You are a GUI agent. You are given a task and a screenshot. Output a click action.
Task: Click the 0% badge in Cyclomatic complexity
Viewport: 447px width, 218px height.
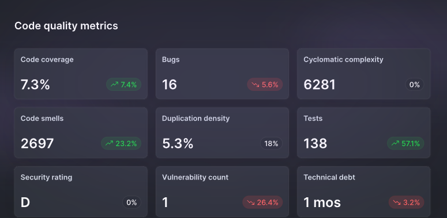point(415,85)
